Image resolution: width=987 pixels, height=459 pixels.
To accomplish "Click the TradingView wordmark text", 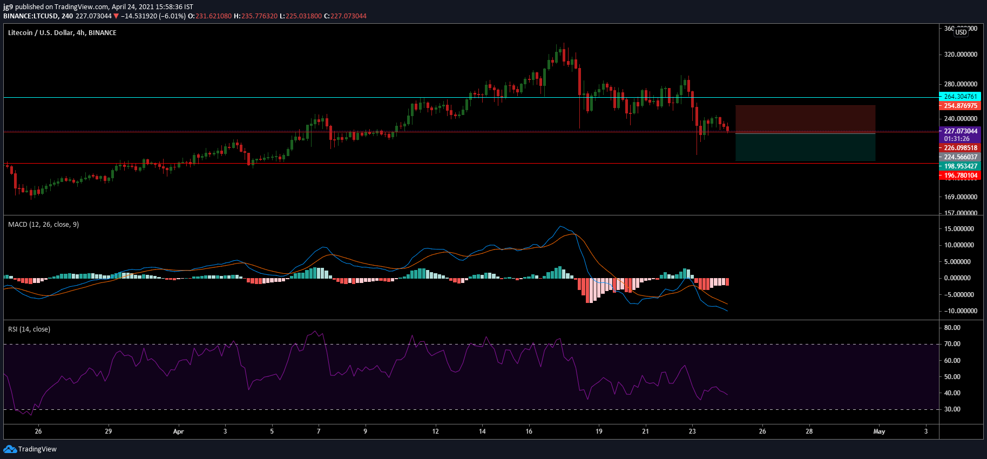I will pyautogui.click(x=37, y=449).
